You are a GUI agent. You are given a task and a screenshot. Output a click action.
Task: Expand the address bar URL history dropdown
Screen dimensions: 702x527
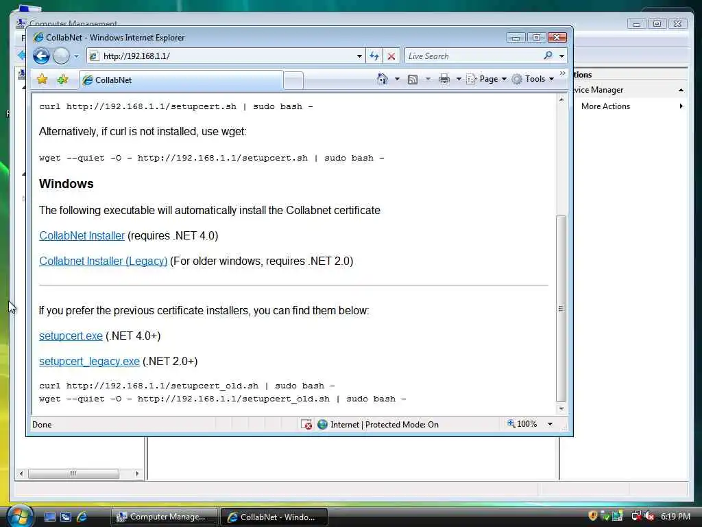359,56
